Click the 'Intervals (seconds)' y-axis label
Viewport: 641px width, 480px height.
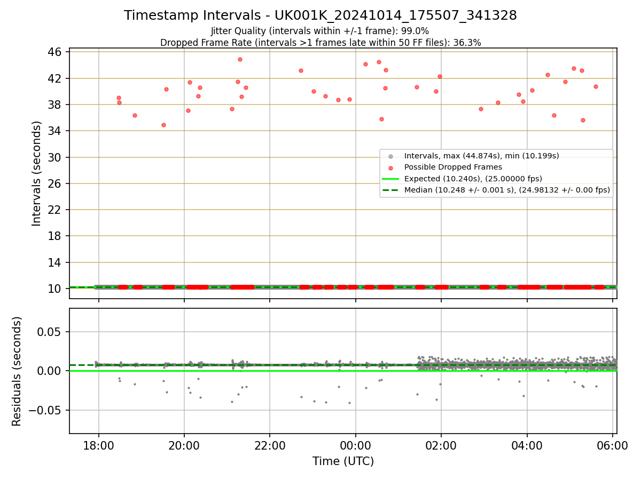(37, 173)
